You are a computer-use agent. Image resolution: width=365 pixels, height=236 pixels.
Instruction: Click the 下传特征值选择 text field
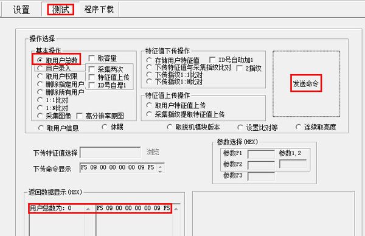point(110,152)
